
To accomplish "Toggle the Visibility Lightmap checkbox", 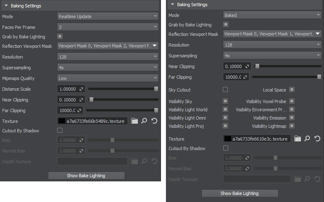I will click(291, 126).
